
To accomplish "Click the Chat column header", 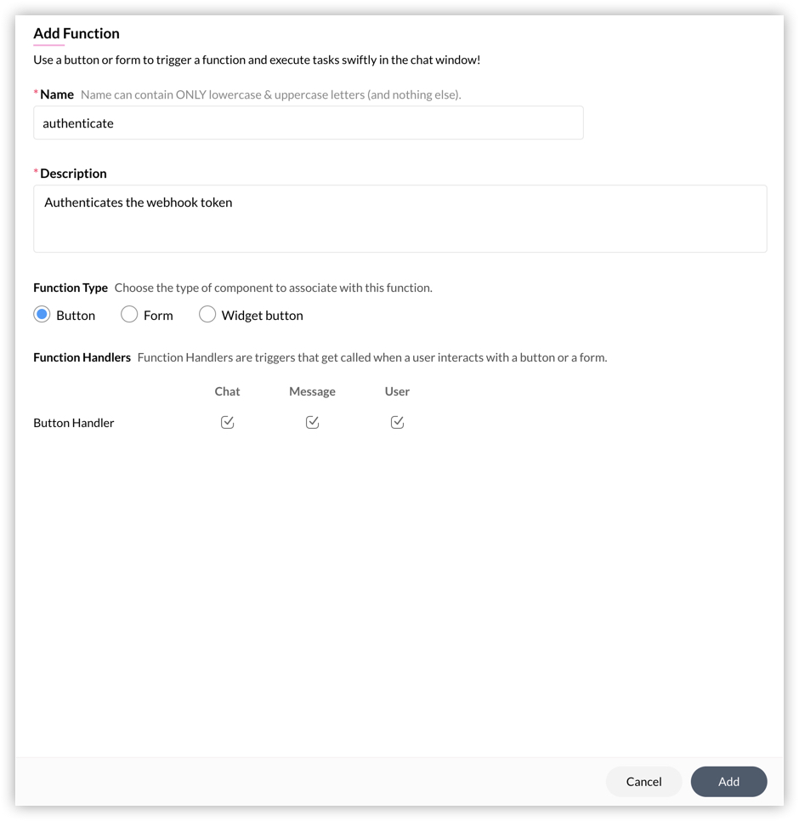I will (x=227, y=391).
